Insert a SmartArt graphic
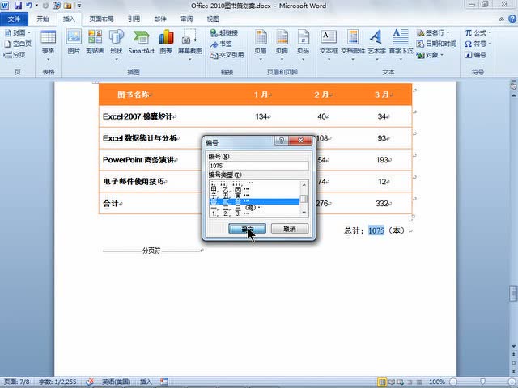The image size is (518, 388). [141, 43]
